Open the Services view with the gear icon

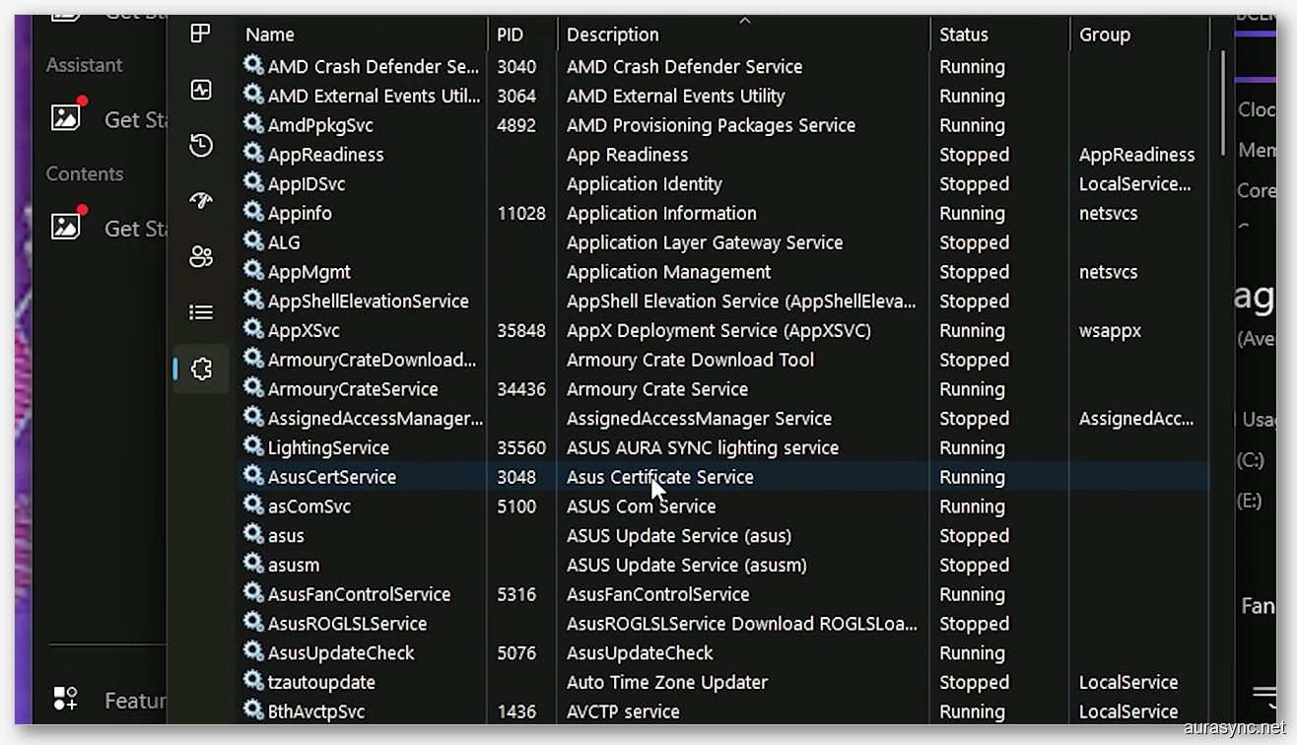(x=201, y=368)
